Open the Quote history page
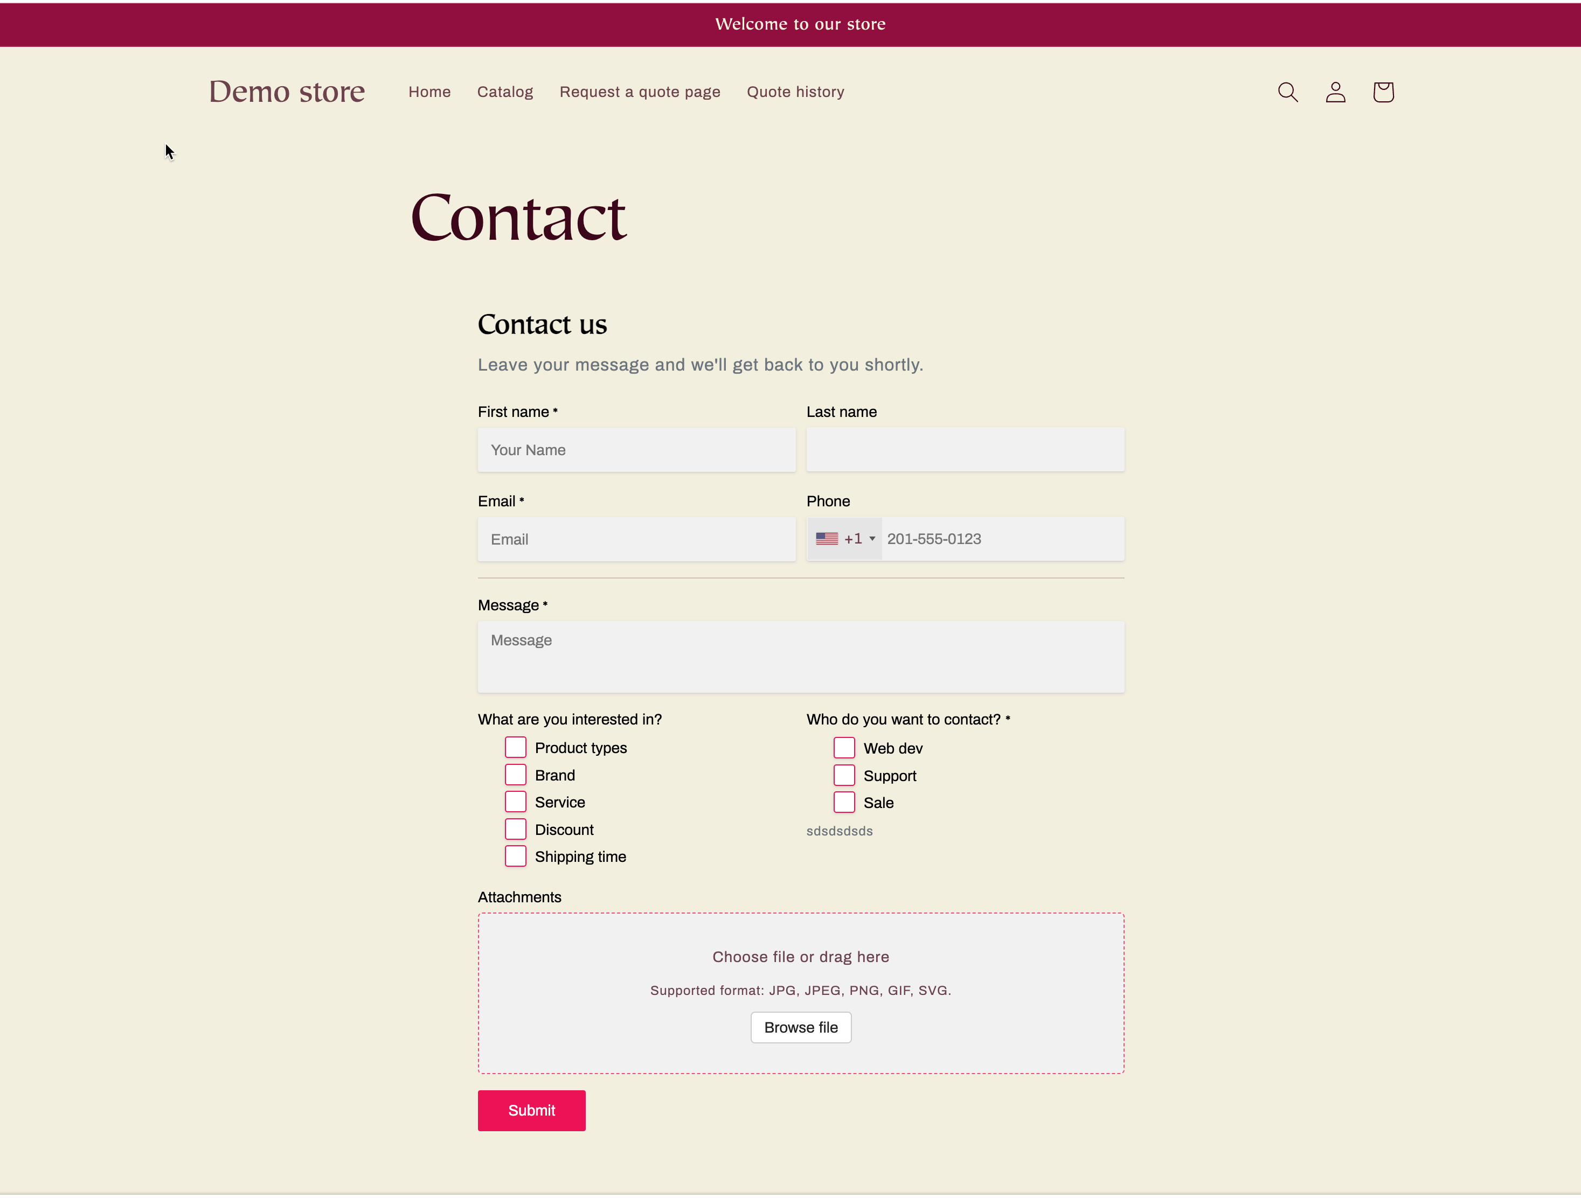Image resolution: width=1581 pixels, height=1198 pixels. (795, 92)
